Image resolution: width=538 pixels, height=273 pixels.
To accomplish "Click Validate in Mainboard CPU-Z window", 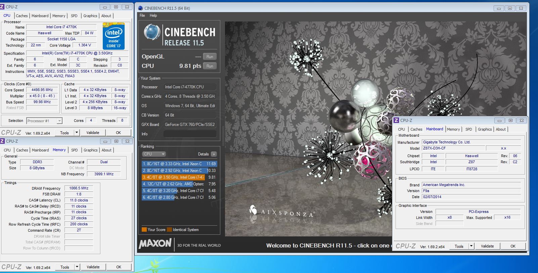I will point(487,246).
